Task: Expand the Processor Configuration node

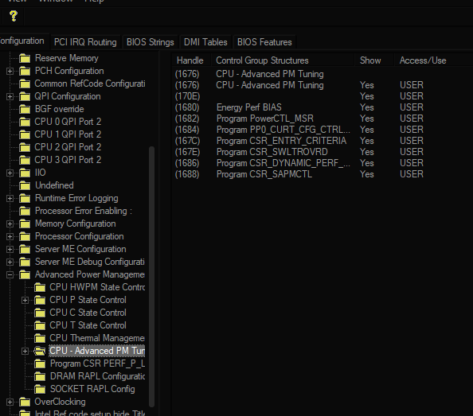Action: pyautogui.click(x=10, y=236)
